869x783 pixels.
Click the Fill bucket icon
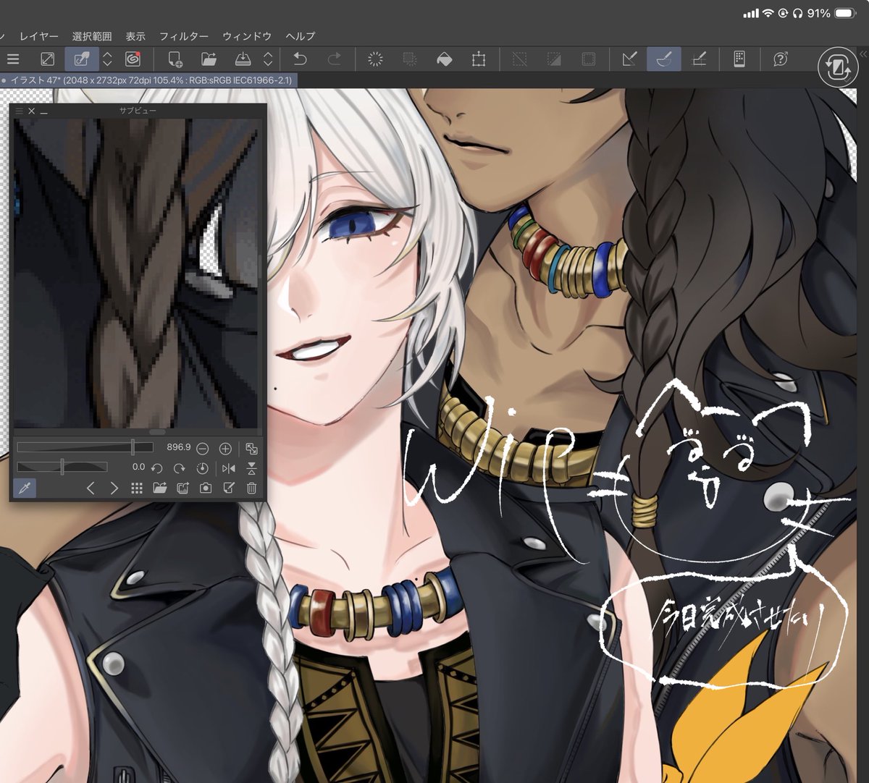point(444,59)
